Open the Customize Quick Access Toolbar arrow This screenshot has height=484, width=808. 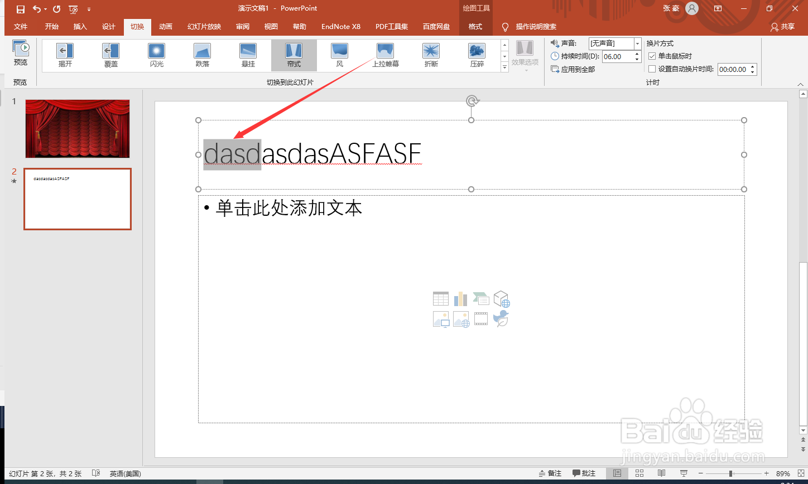(x=89, y=9)
